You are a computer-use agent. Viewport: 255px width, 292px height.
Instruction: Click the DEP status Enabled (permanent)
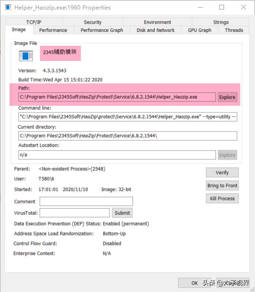(x=126, y=224)
